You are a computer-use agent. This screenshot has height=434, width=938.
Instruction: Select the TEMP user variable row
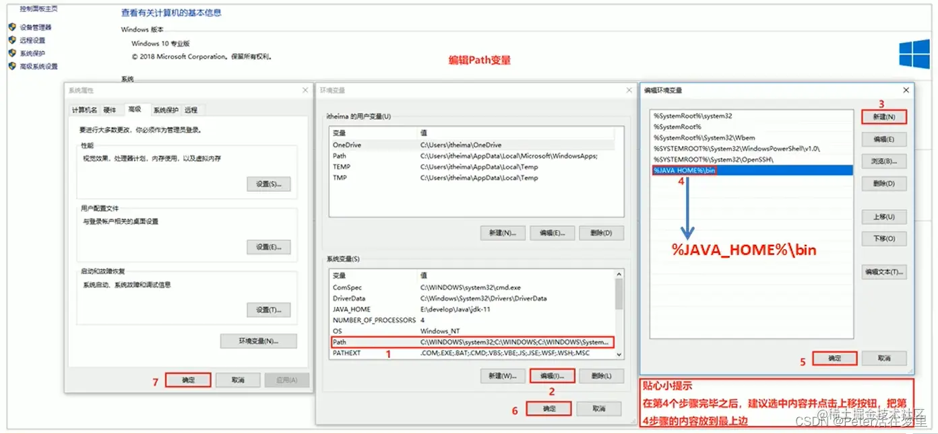click(x=472, y=166)
